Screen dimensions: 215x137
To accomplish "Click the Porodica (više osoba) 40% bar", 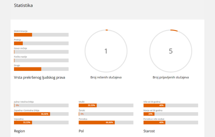I will coord(171,122).
